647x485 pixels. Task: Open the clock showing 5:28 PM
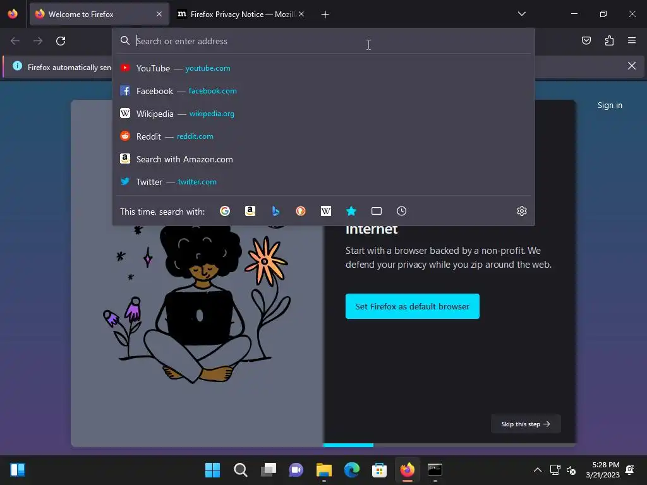(x=602, y=470)
